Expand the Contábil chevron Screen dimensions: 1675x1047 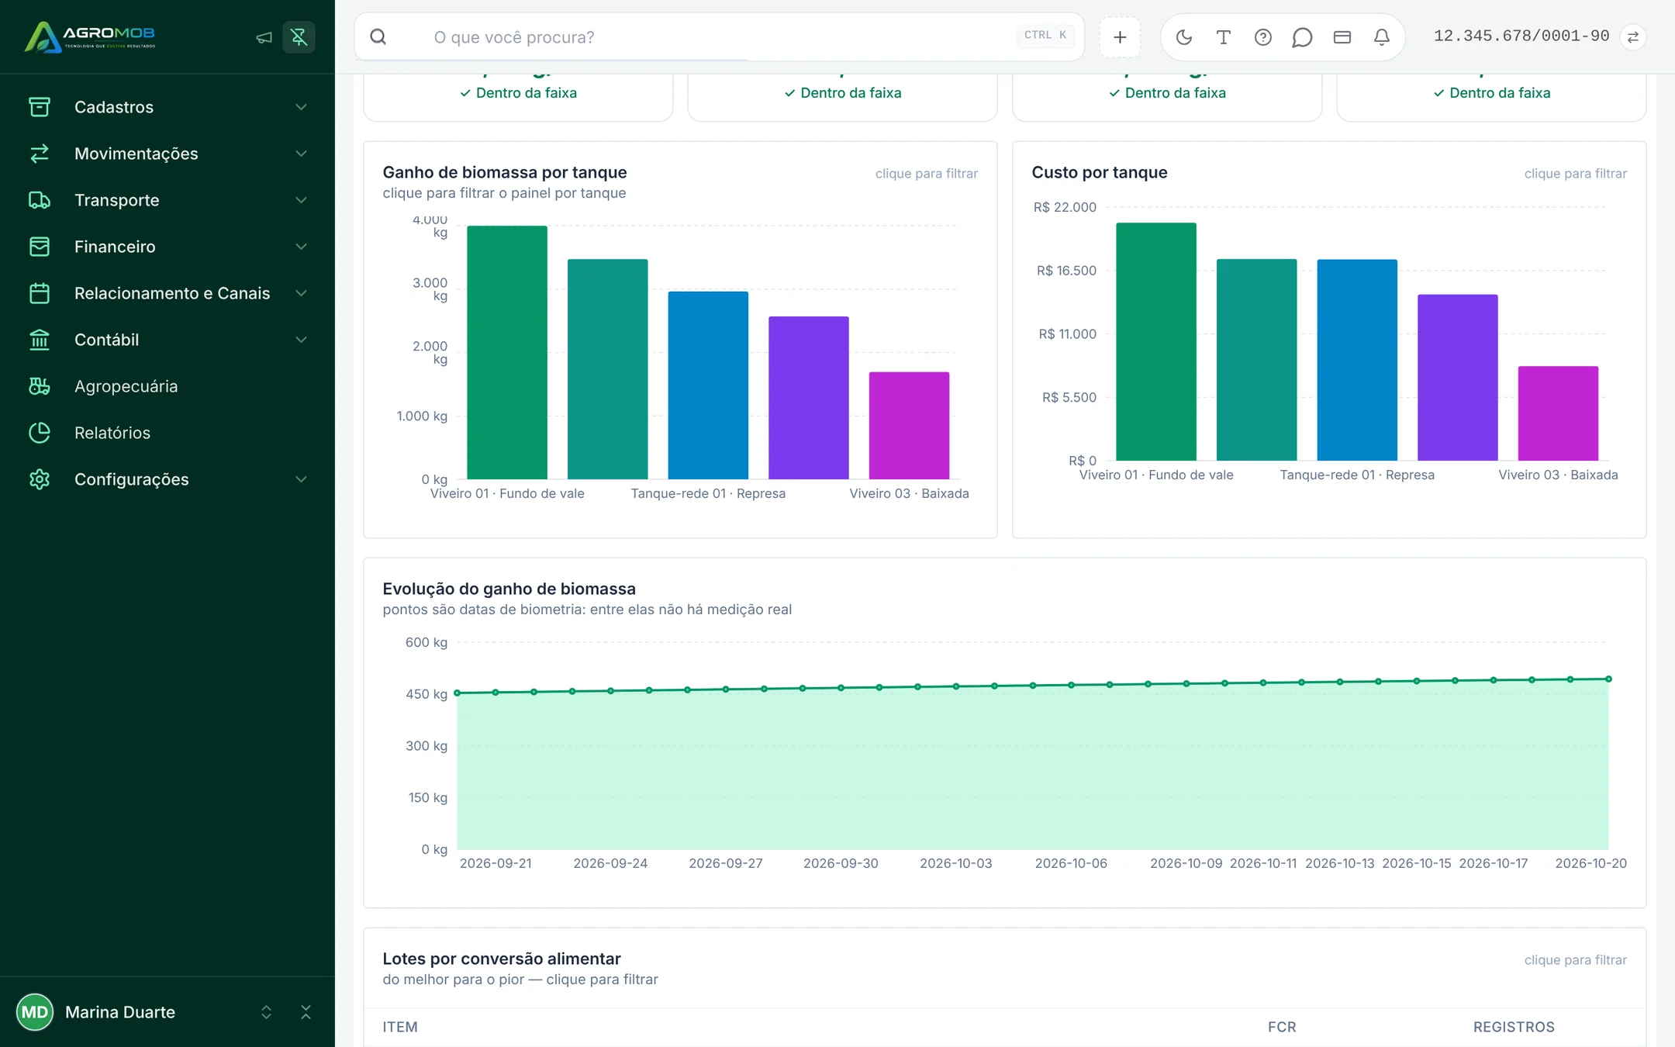[x=302, y=340]
